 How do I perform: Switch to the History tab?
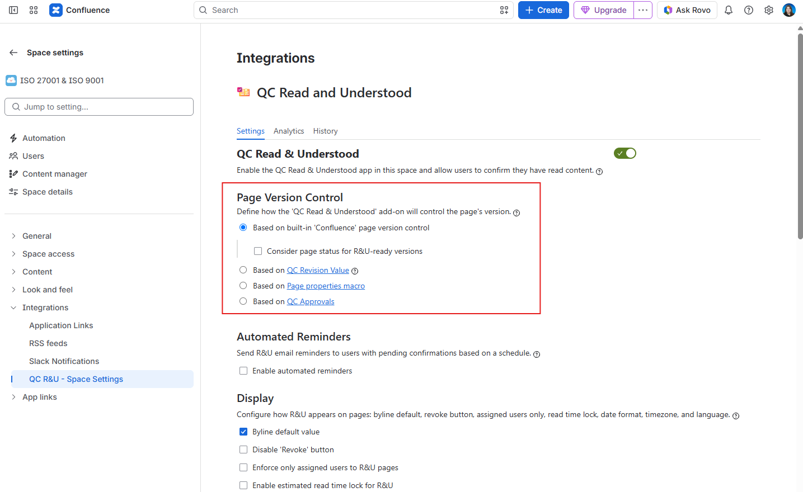[325, 131]
